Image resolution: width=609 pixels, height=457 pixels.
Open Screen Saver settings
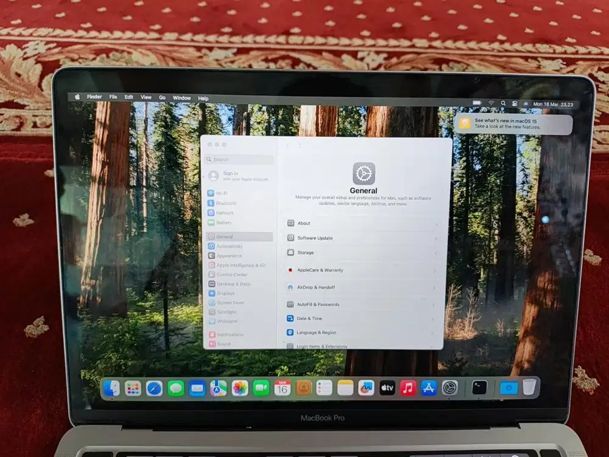pos(228,302)
